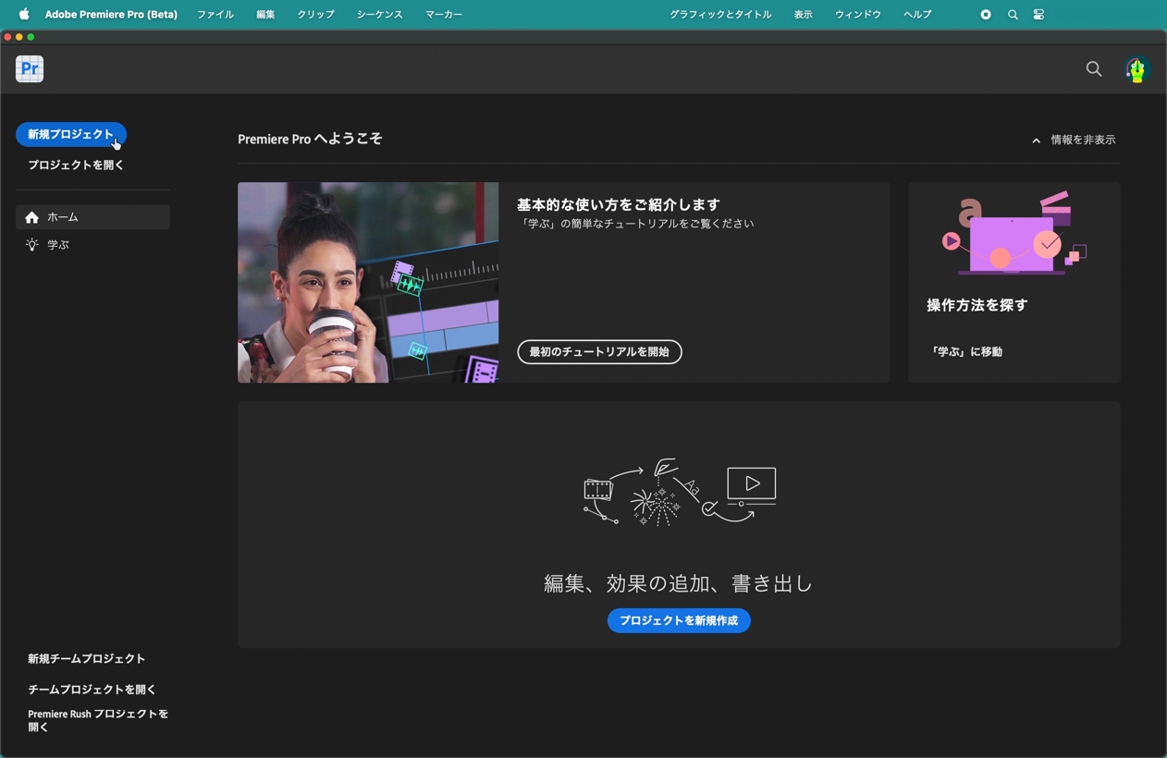Open Control Center in the menu bar
Viewport: 1167px width, 758px height.
point(1039,15)
